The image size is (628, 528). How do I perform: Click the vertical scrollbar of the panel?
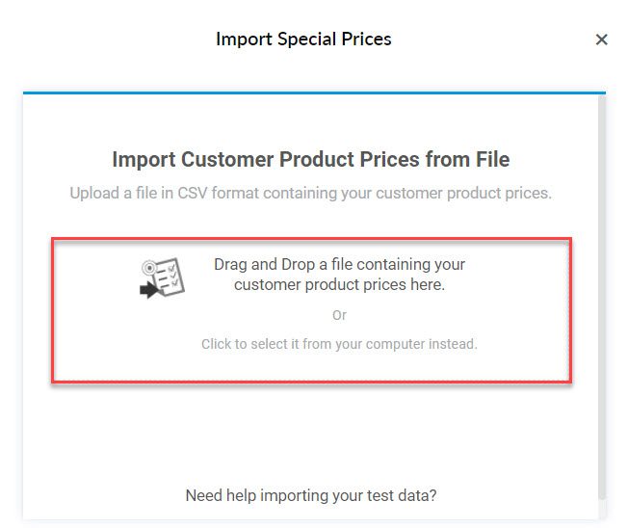[x=602, y=297]
